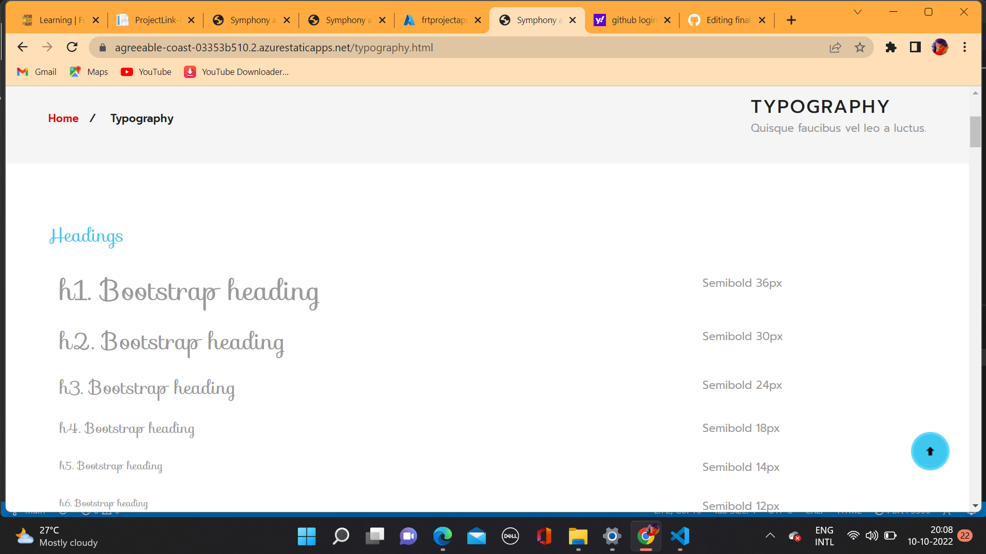Click the scroll-to-top circular button

click(x=931, y=451)
